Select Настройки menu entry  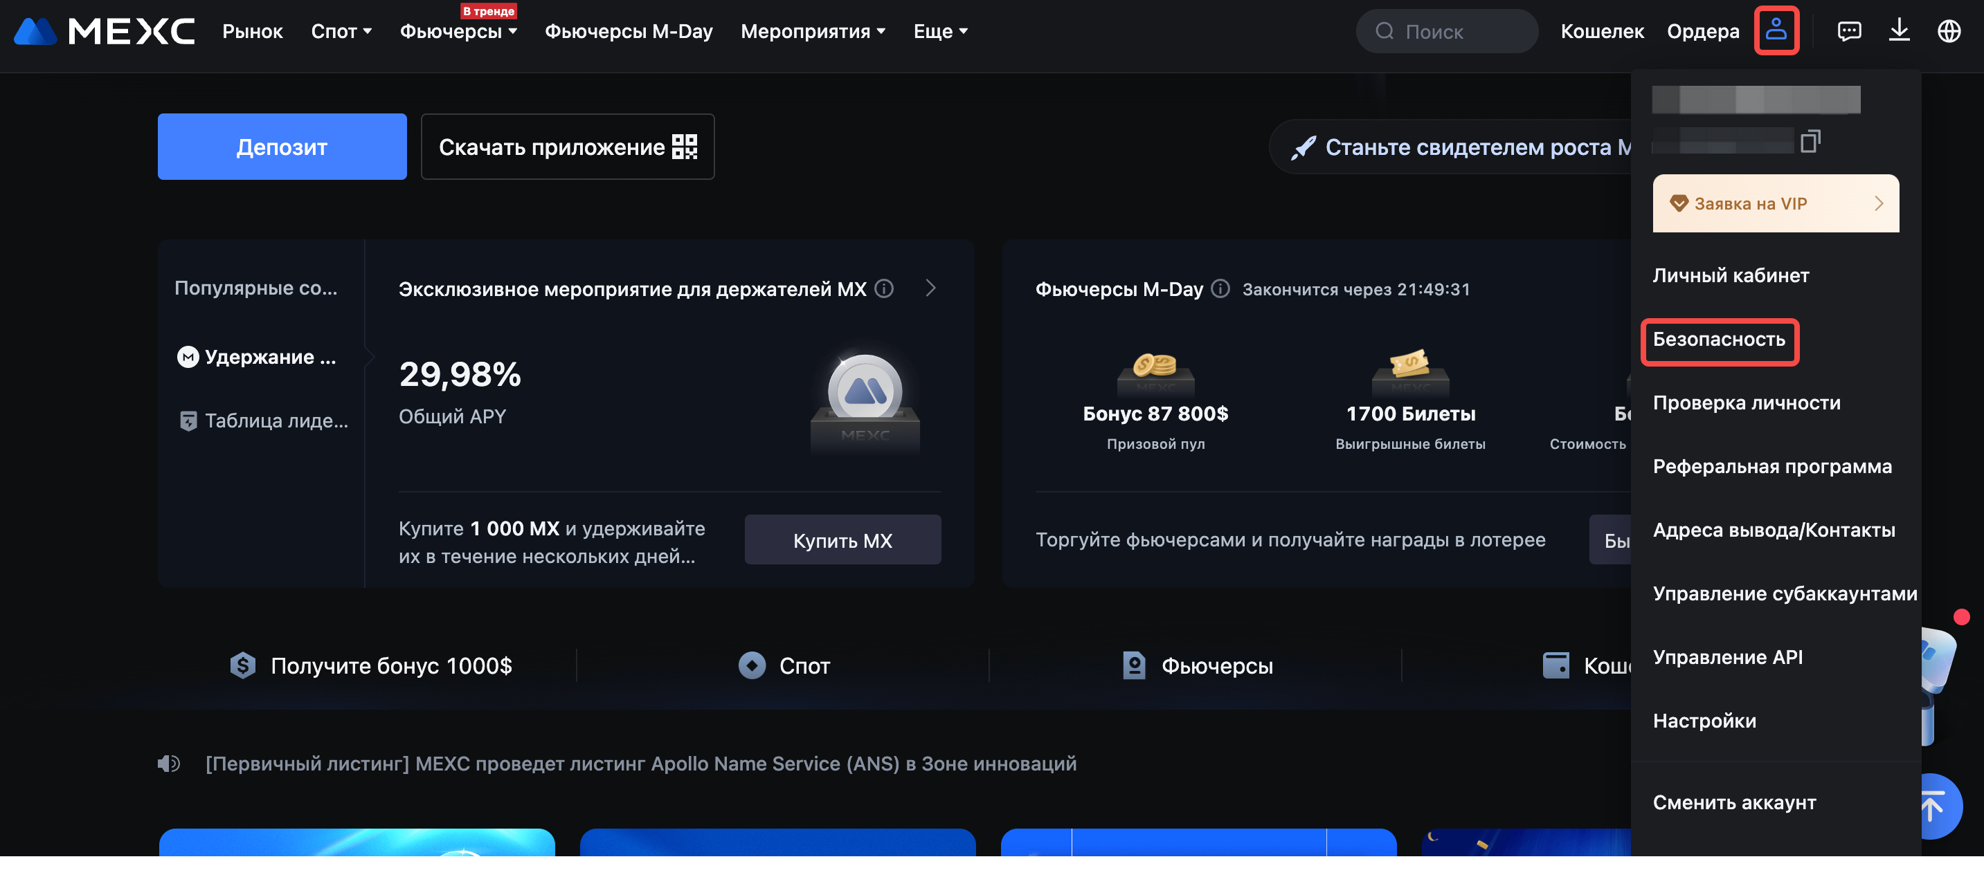point(1704,721)
